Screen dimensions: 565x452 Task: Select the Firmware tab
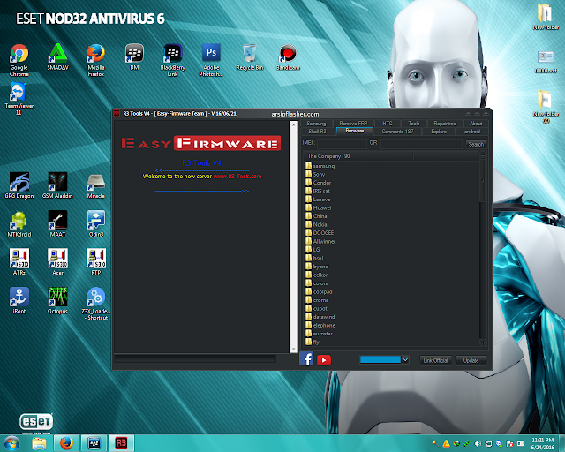355,131
